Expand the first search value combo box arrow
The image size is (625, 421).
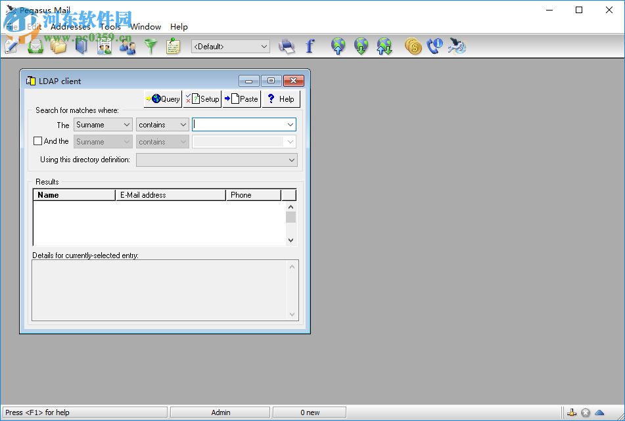point(290,125)
